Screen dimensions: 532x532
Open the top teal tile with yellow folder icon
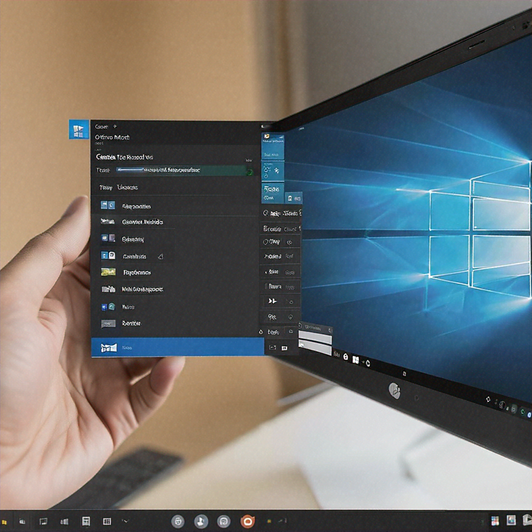[x=272, y=146]
